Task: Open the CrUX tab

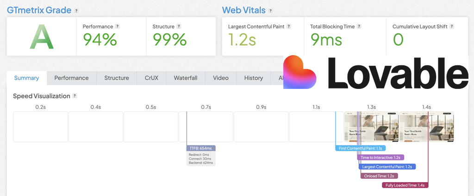Action: (151, 78)
